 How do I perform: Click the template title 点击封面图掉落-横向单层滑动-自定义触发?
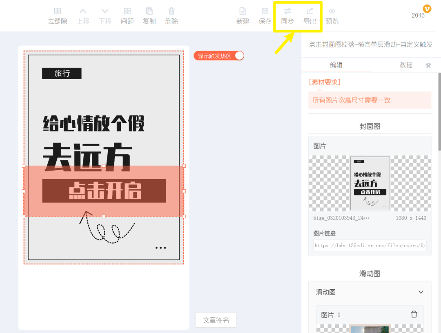pos(370,44)
